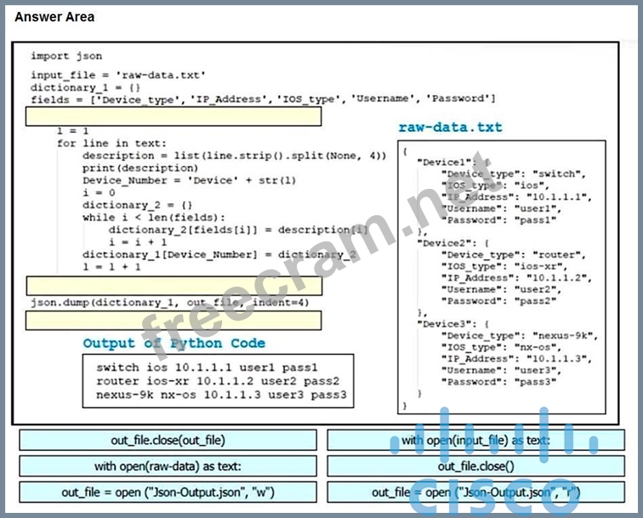The width and height of the screenshot is (643, 518).
Task: Select the 'with open(input_file) as text:' option
Action: coord(475,440)
